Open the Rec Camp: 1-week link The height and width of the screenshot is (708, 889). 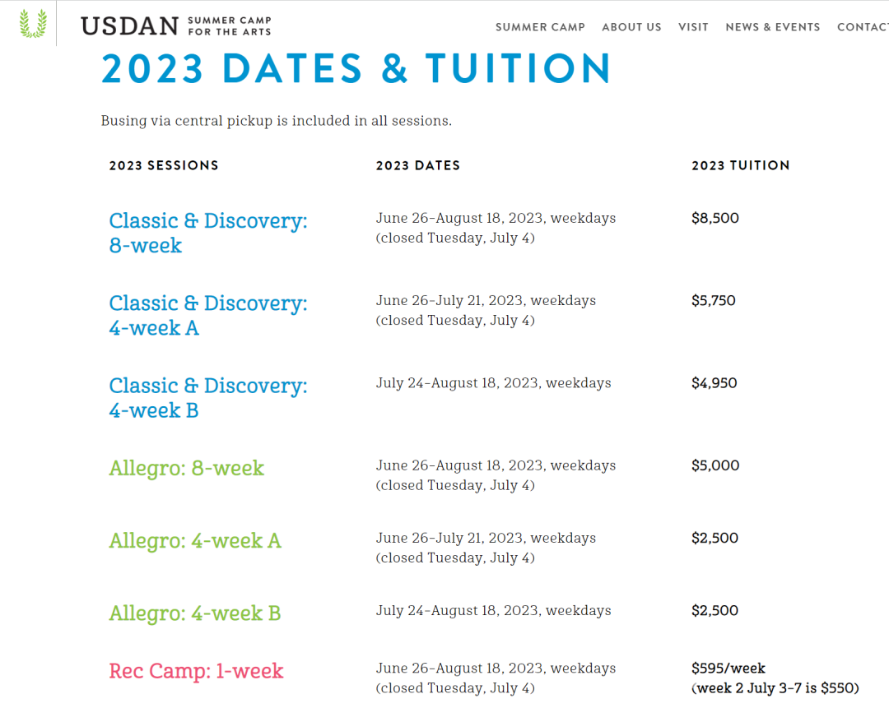196,671
